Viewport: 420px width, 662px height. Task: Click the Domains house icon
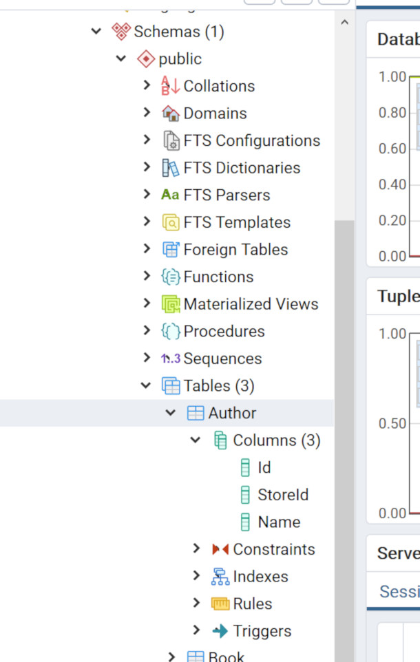coord(170,114)
